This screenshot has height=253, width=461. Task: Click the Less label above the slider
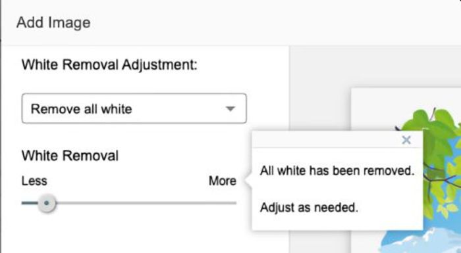tap(34, 181)
